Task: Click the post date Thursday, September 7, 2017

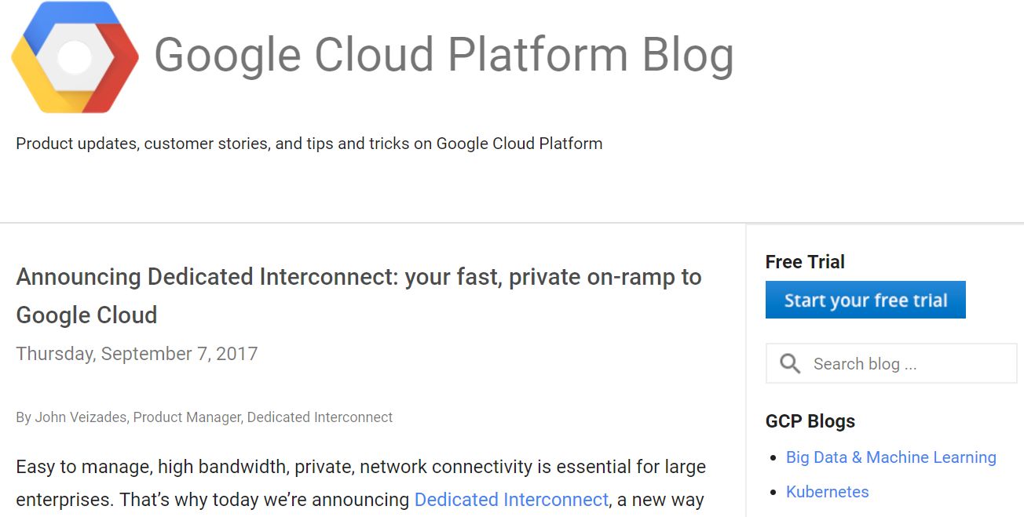Action: pyautogui.click(x=137, y=354)
